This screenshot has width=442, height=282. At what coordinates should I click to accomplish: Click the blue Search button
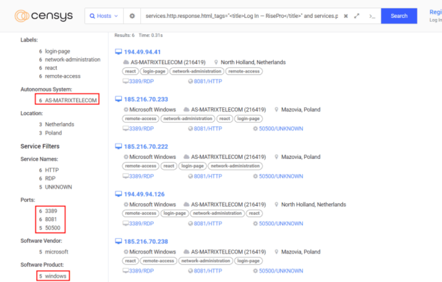(x=399, y=16)
